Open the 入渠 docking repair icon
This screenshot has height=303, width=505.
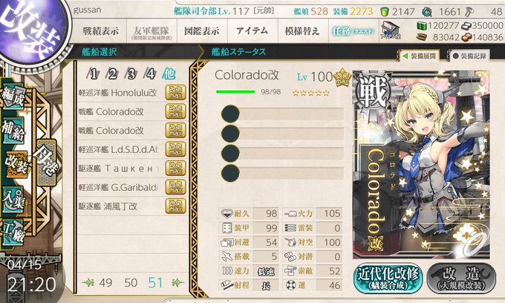coord(13,200)
